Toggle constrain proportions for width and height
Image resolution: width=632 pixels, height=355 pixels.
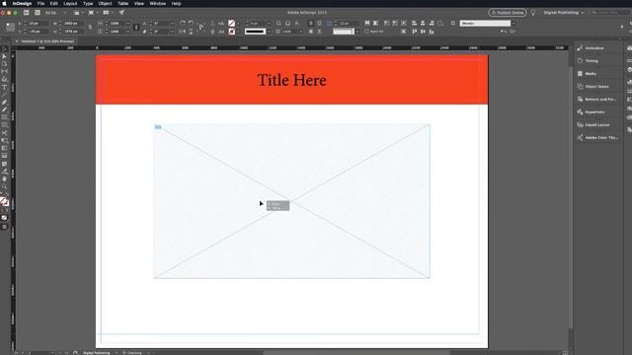click(90, 28)
